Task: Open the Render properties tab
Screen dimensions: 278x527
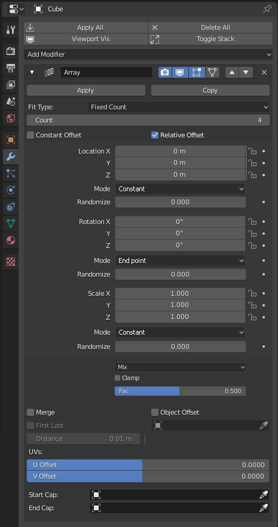Action: pyautogui.click(x=10, y=51)
